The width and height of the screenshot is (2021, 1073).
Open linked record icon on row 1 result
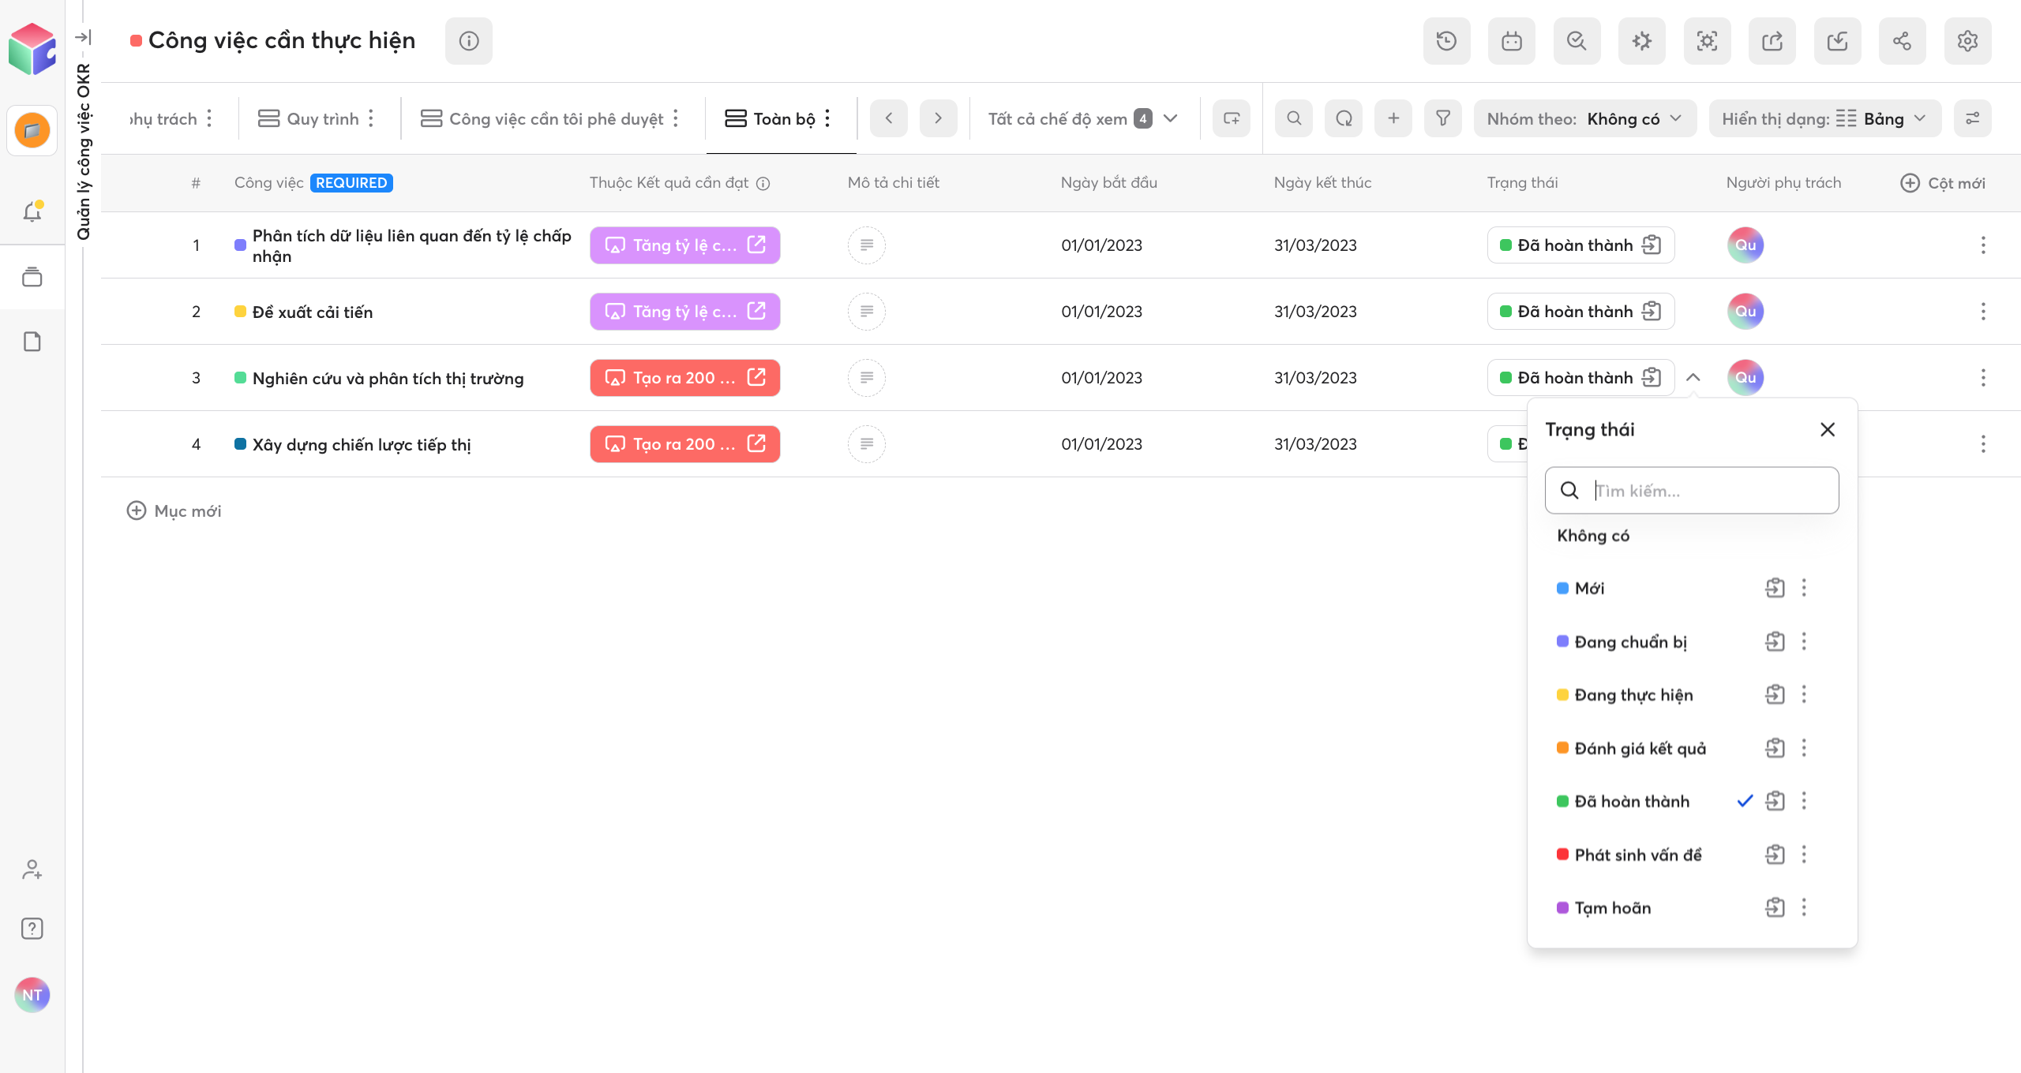757,245
